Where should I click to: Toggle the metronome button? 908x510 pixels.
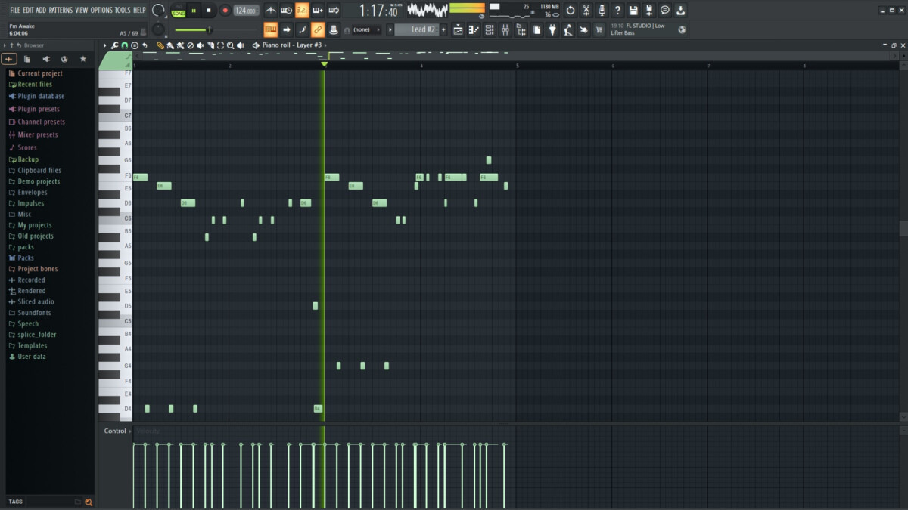(x=270, y=10)
